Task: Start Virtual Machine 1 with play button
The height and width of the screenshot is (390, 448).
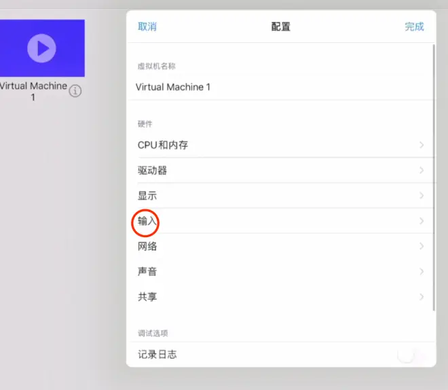Action: point(41,48)
